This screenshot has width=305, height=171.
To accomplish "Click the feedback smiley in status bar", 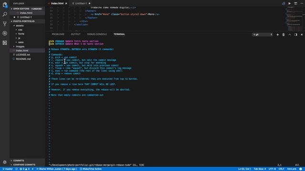I will (x=301, y=169).
